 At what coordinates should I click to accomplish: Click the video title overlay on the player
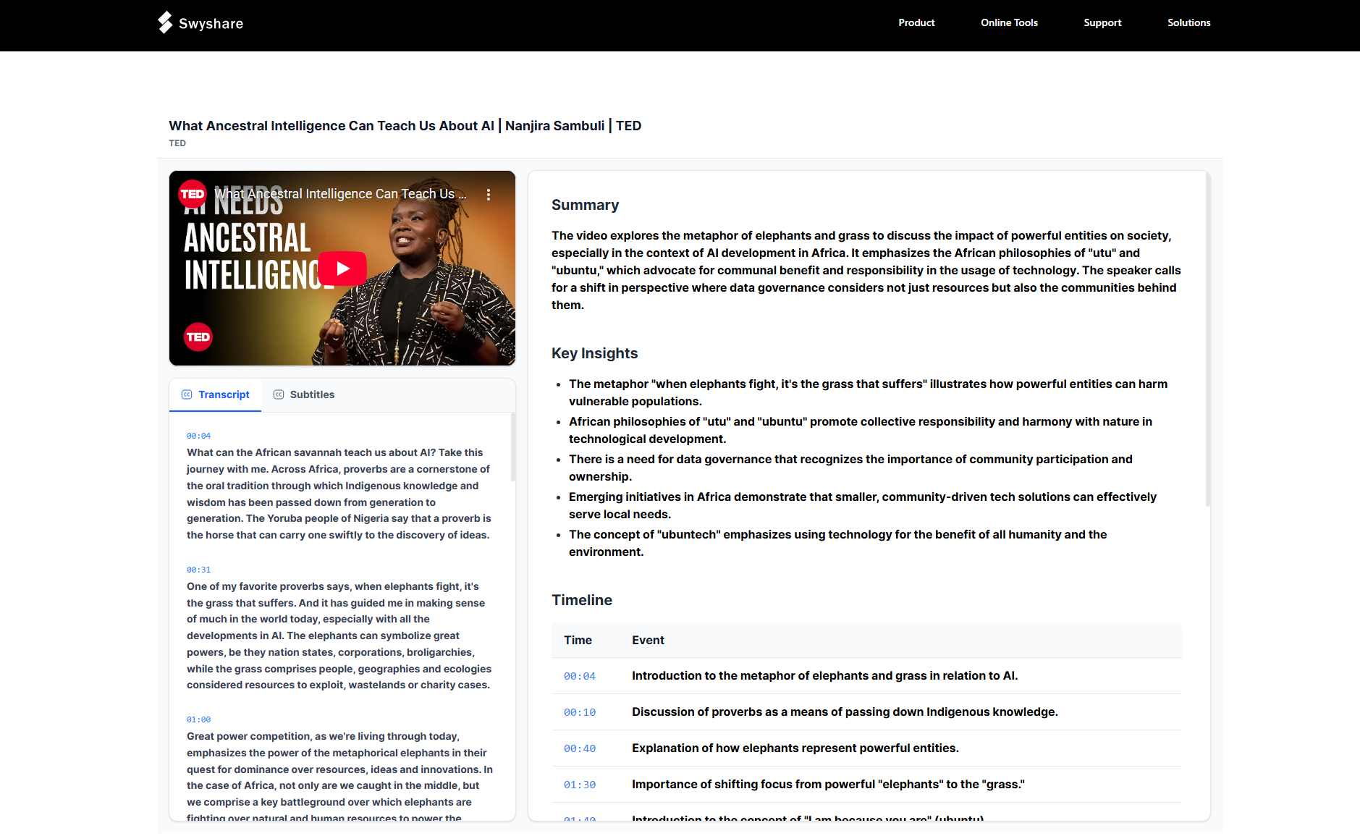340,193
